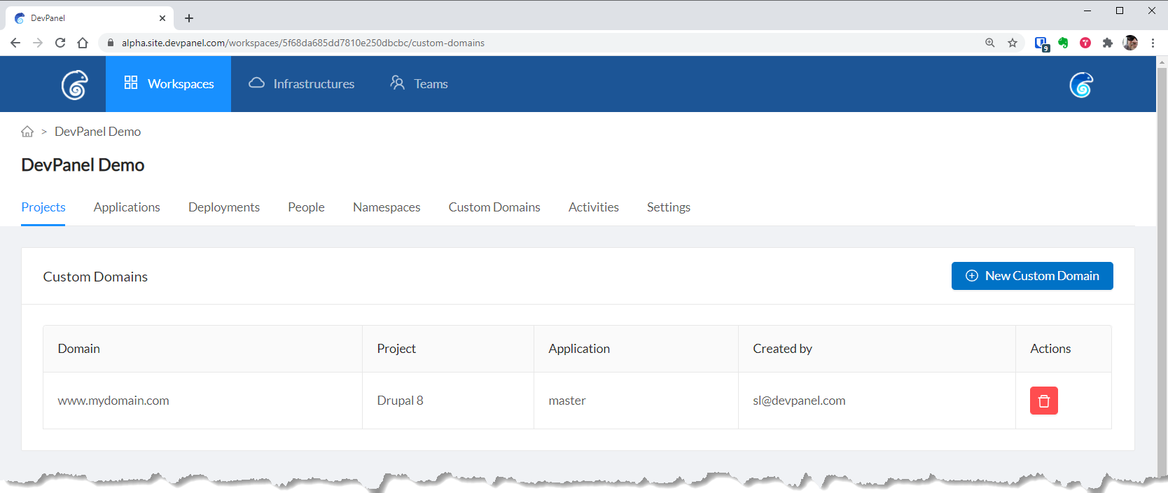
Task: Go to breadcrumb home icon
Action: [27, 132]
